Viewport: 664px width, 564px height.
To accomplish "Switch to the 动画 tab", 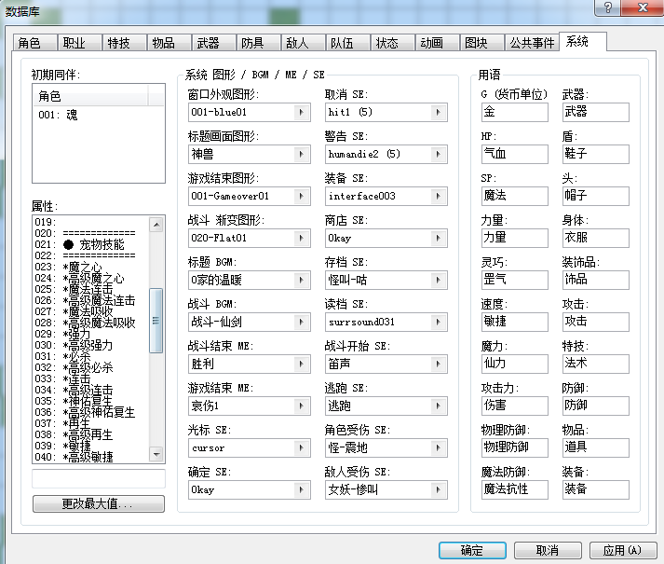I will coord(438,43).
